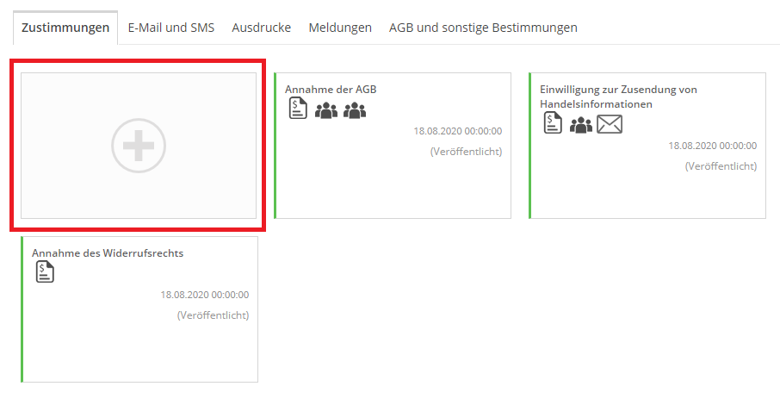This screenshot has height=405, width=780.
Task: Click the plus icon to add consent
Action: point(139,146)
